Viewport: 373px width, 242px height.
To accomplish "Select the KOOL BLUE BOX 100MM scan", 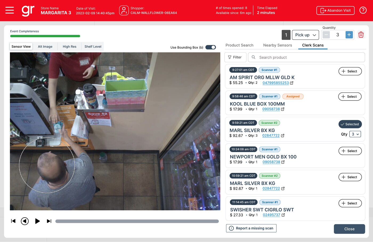I will [x=350, y=97].
